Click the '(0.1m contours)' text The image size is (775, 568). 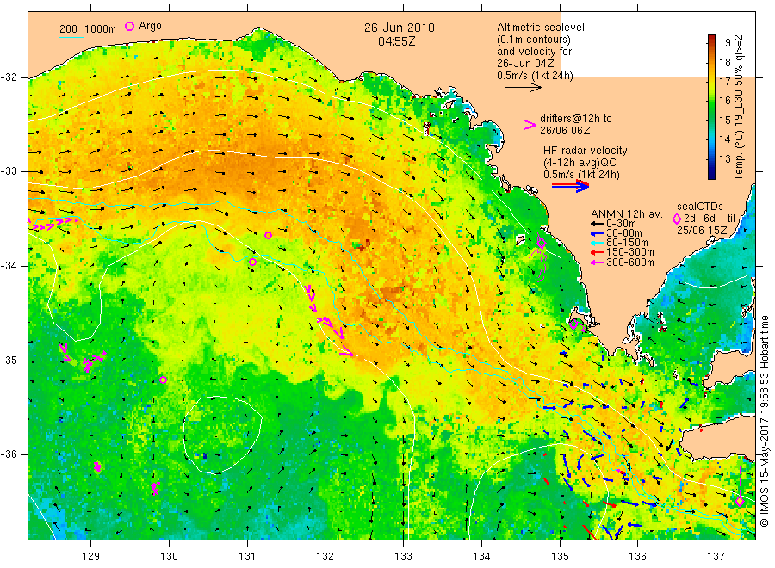click(534, 40)
